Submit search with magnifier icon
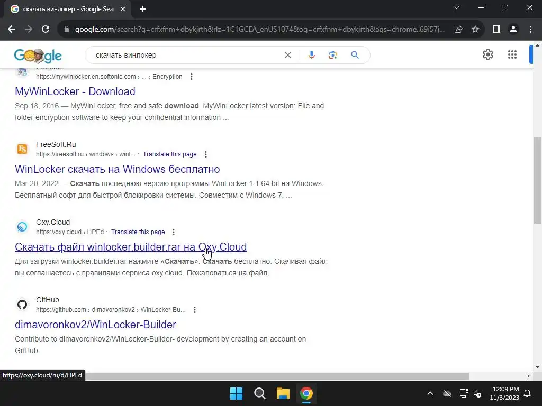 click(355, 55)
